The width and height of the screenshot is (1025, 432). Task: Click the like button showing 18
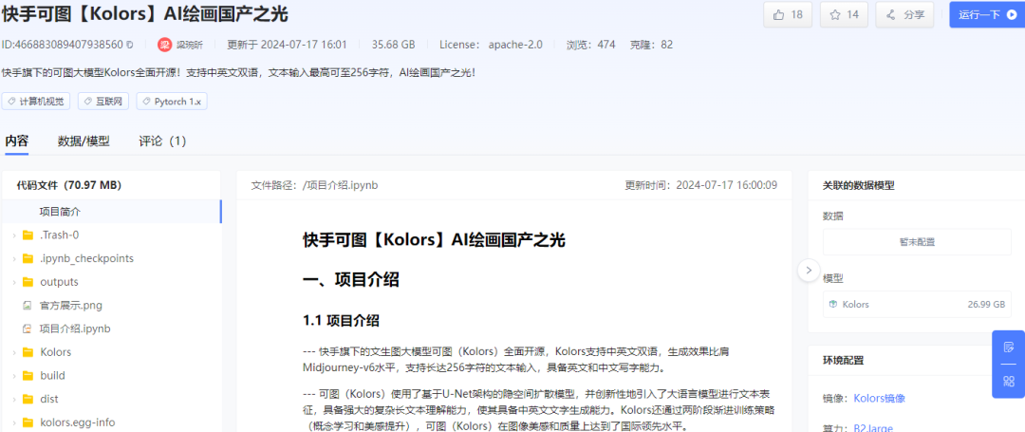(788, 14)
